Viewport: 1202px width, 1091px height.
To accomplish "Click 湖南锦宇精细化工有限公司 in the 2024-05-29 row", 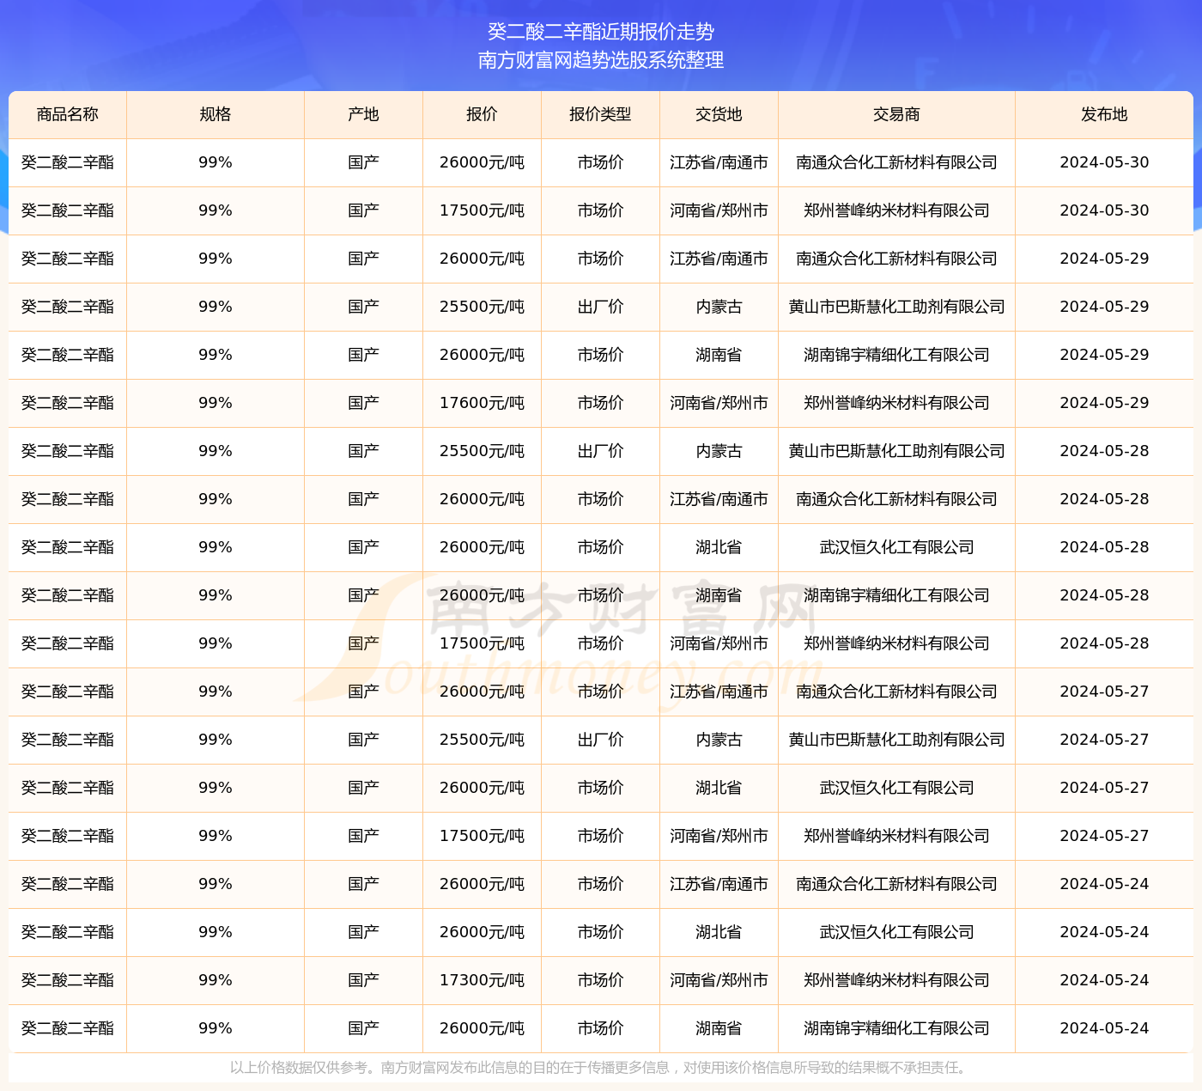I will pyautogui.click(x=896, y=355).
